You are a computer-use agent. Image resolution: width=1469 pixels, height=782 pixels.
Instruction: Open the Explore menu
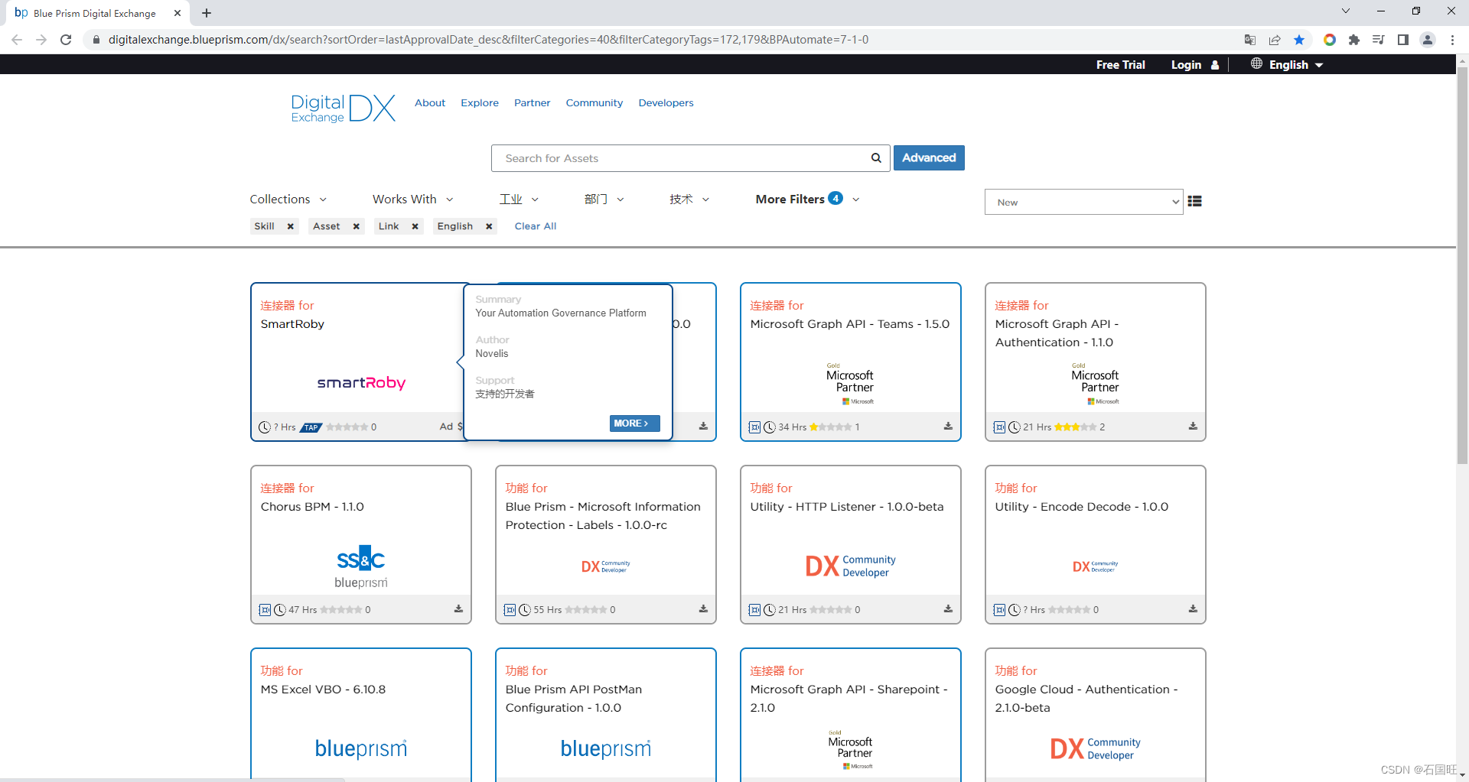(x=480, y=102)
